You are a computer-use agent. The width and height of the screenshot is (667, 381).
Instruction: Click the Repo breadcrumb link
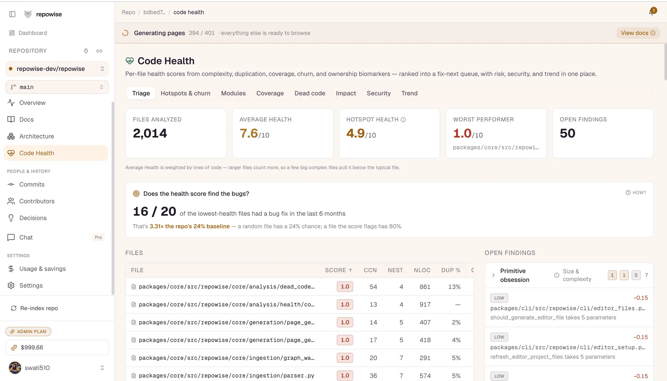tap(128, 12)
